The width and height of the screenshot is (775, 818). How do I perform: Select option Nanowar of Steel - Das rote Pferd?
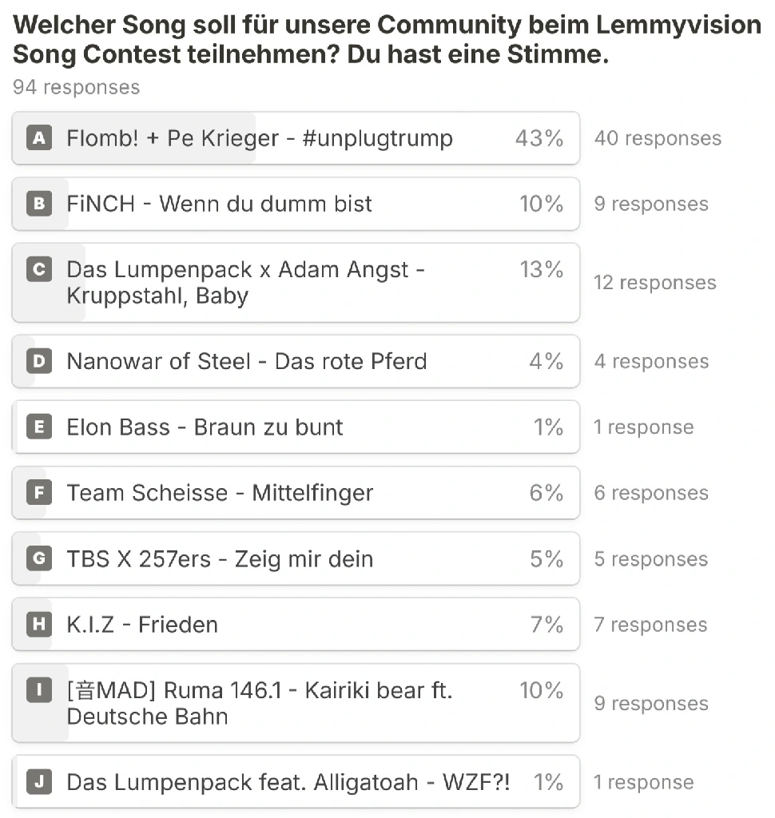pos(296,362)
